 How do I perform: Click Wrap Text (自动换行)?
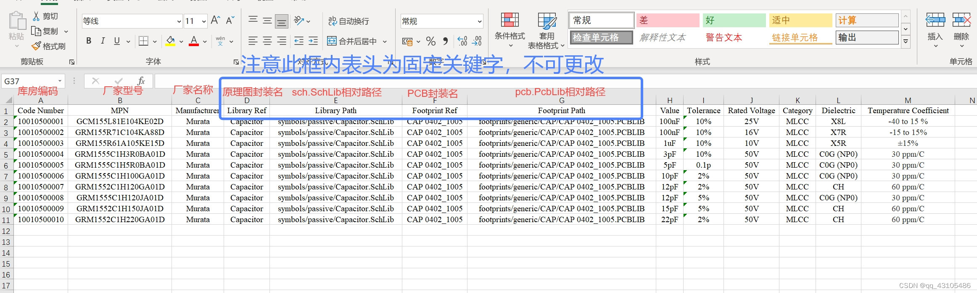[349, 21]
